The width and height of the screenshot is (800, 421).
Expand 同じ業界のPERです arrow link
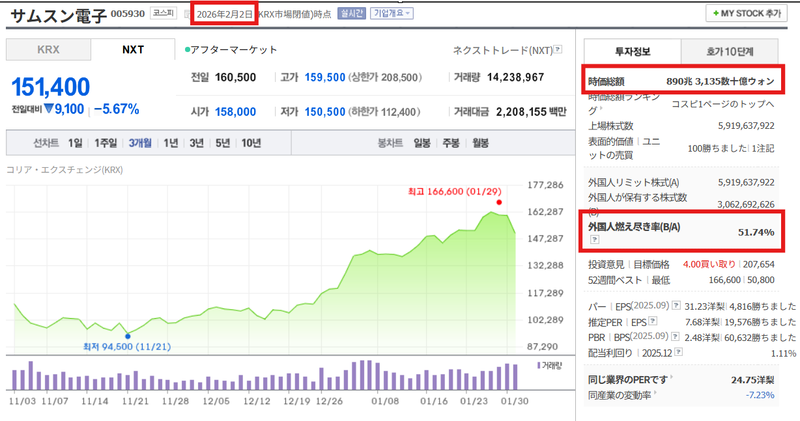point(672,377)
